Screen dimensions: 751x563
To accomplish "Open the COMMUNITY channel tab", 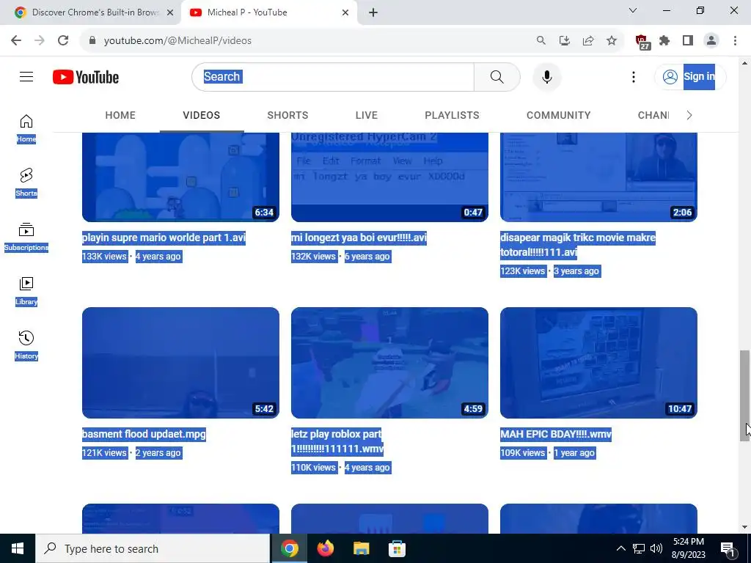I will coord(558,115).
